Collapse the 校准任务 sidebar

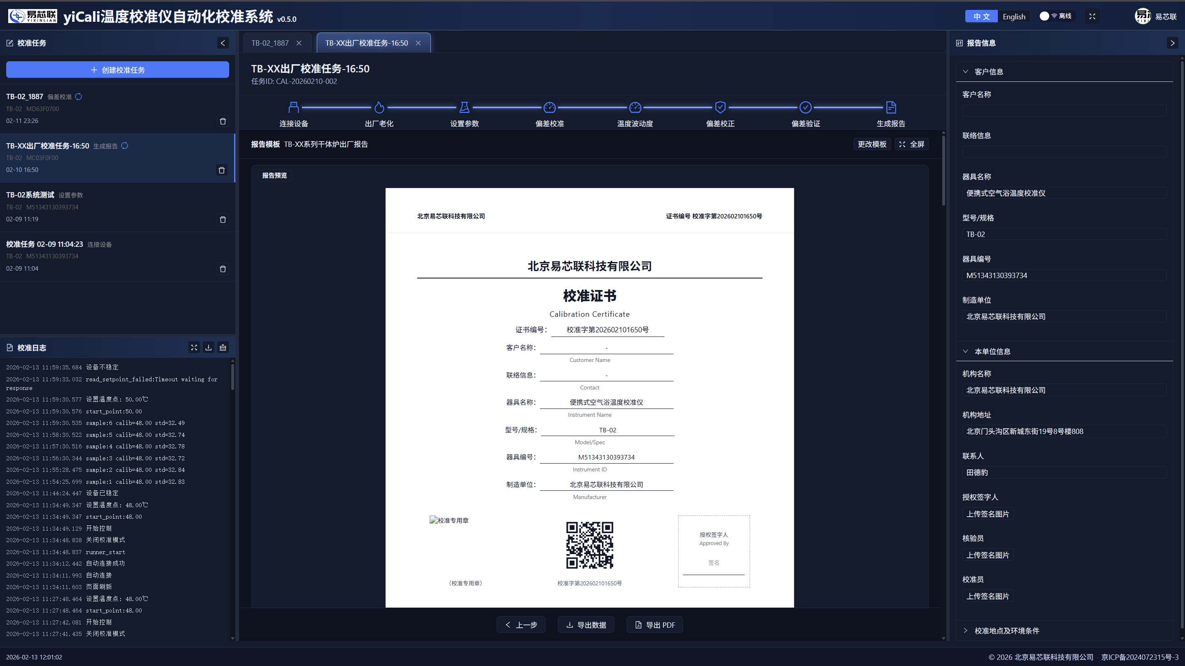click(x=223, y=43)
